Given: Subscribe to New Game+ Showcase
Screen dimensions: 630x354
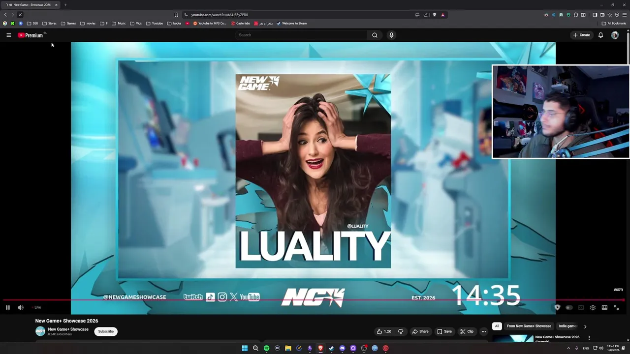Looking at the screenshot, I should coord(106,331).
